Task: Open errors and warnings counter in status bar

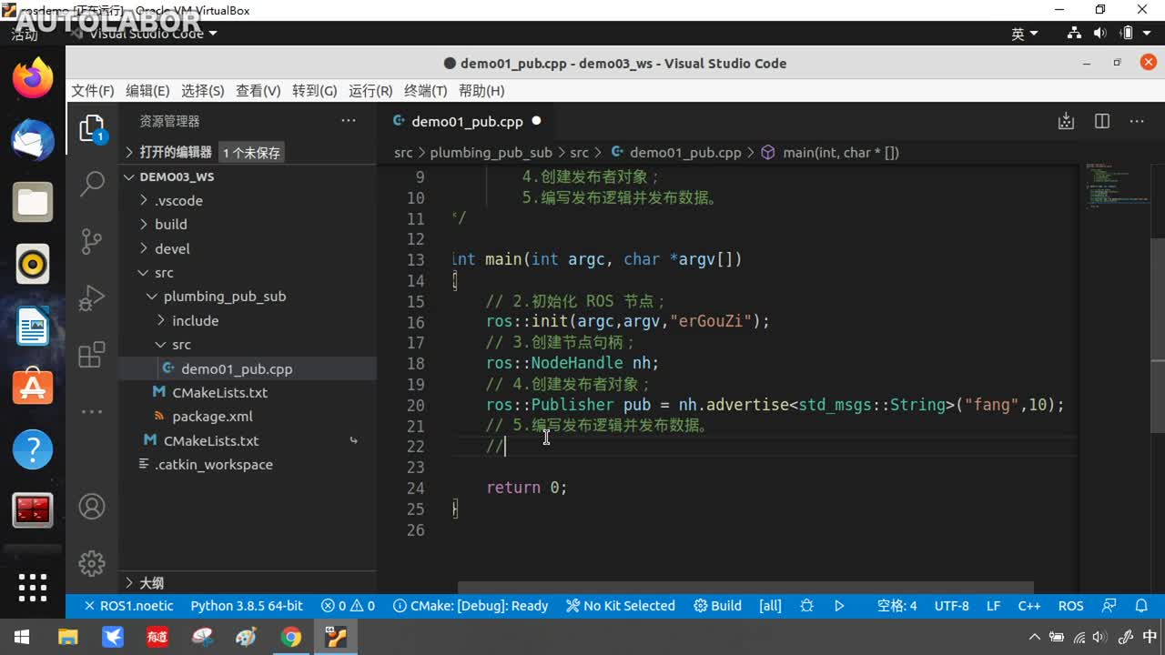Action: point(348,606)
